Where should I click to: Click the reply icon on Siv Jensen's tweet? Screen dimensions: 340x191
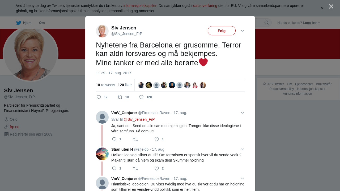(99, 97)
